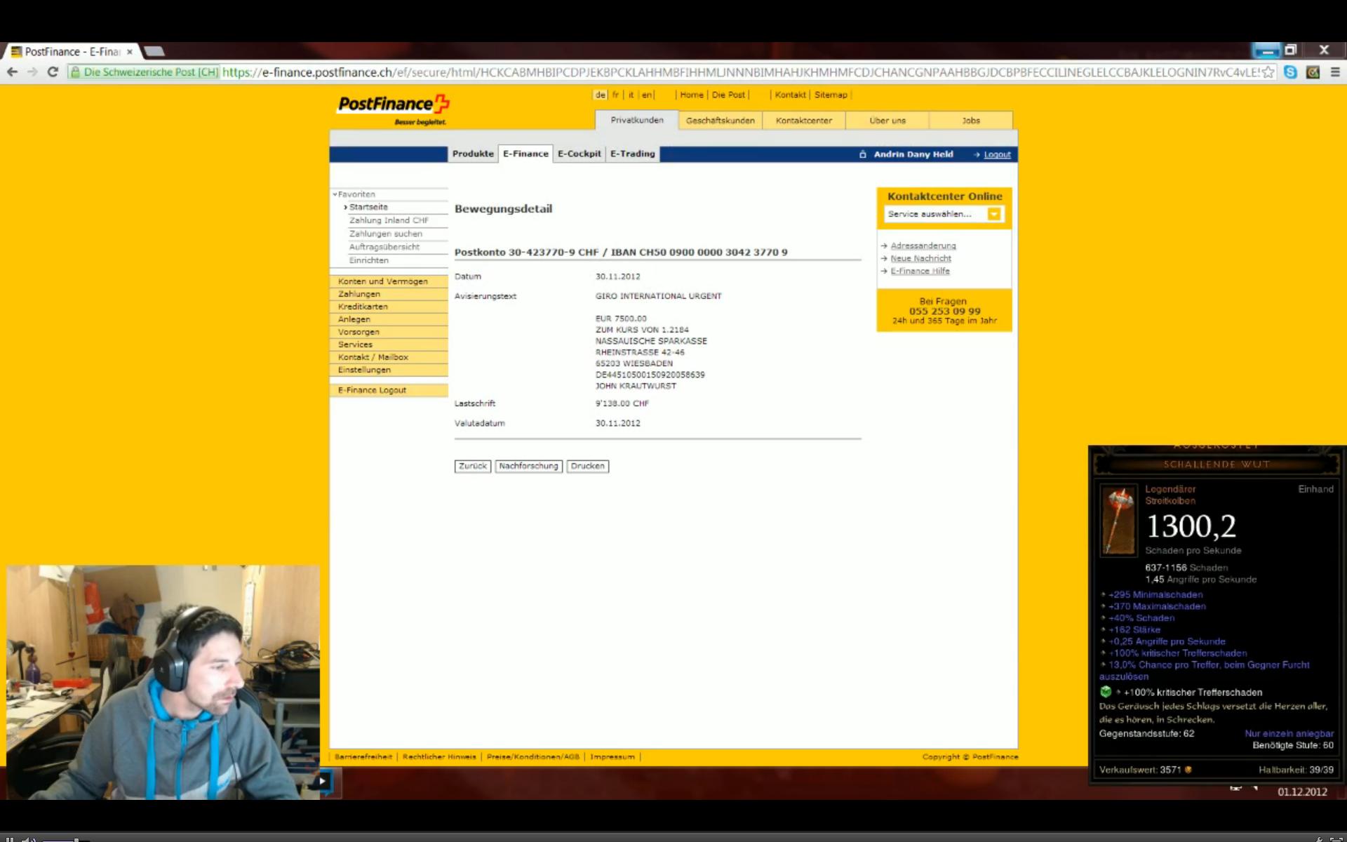Open Zahlung Inland CHF

[389, 220]
